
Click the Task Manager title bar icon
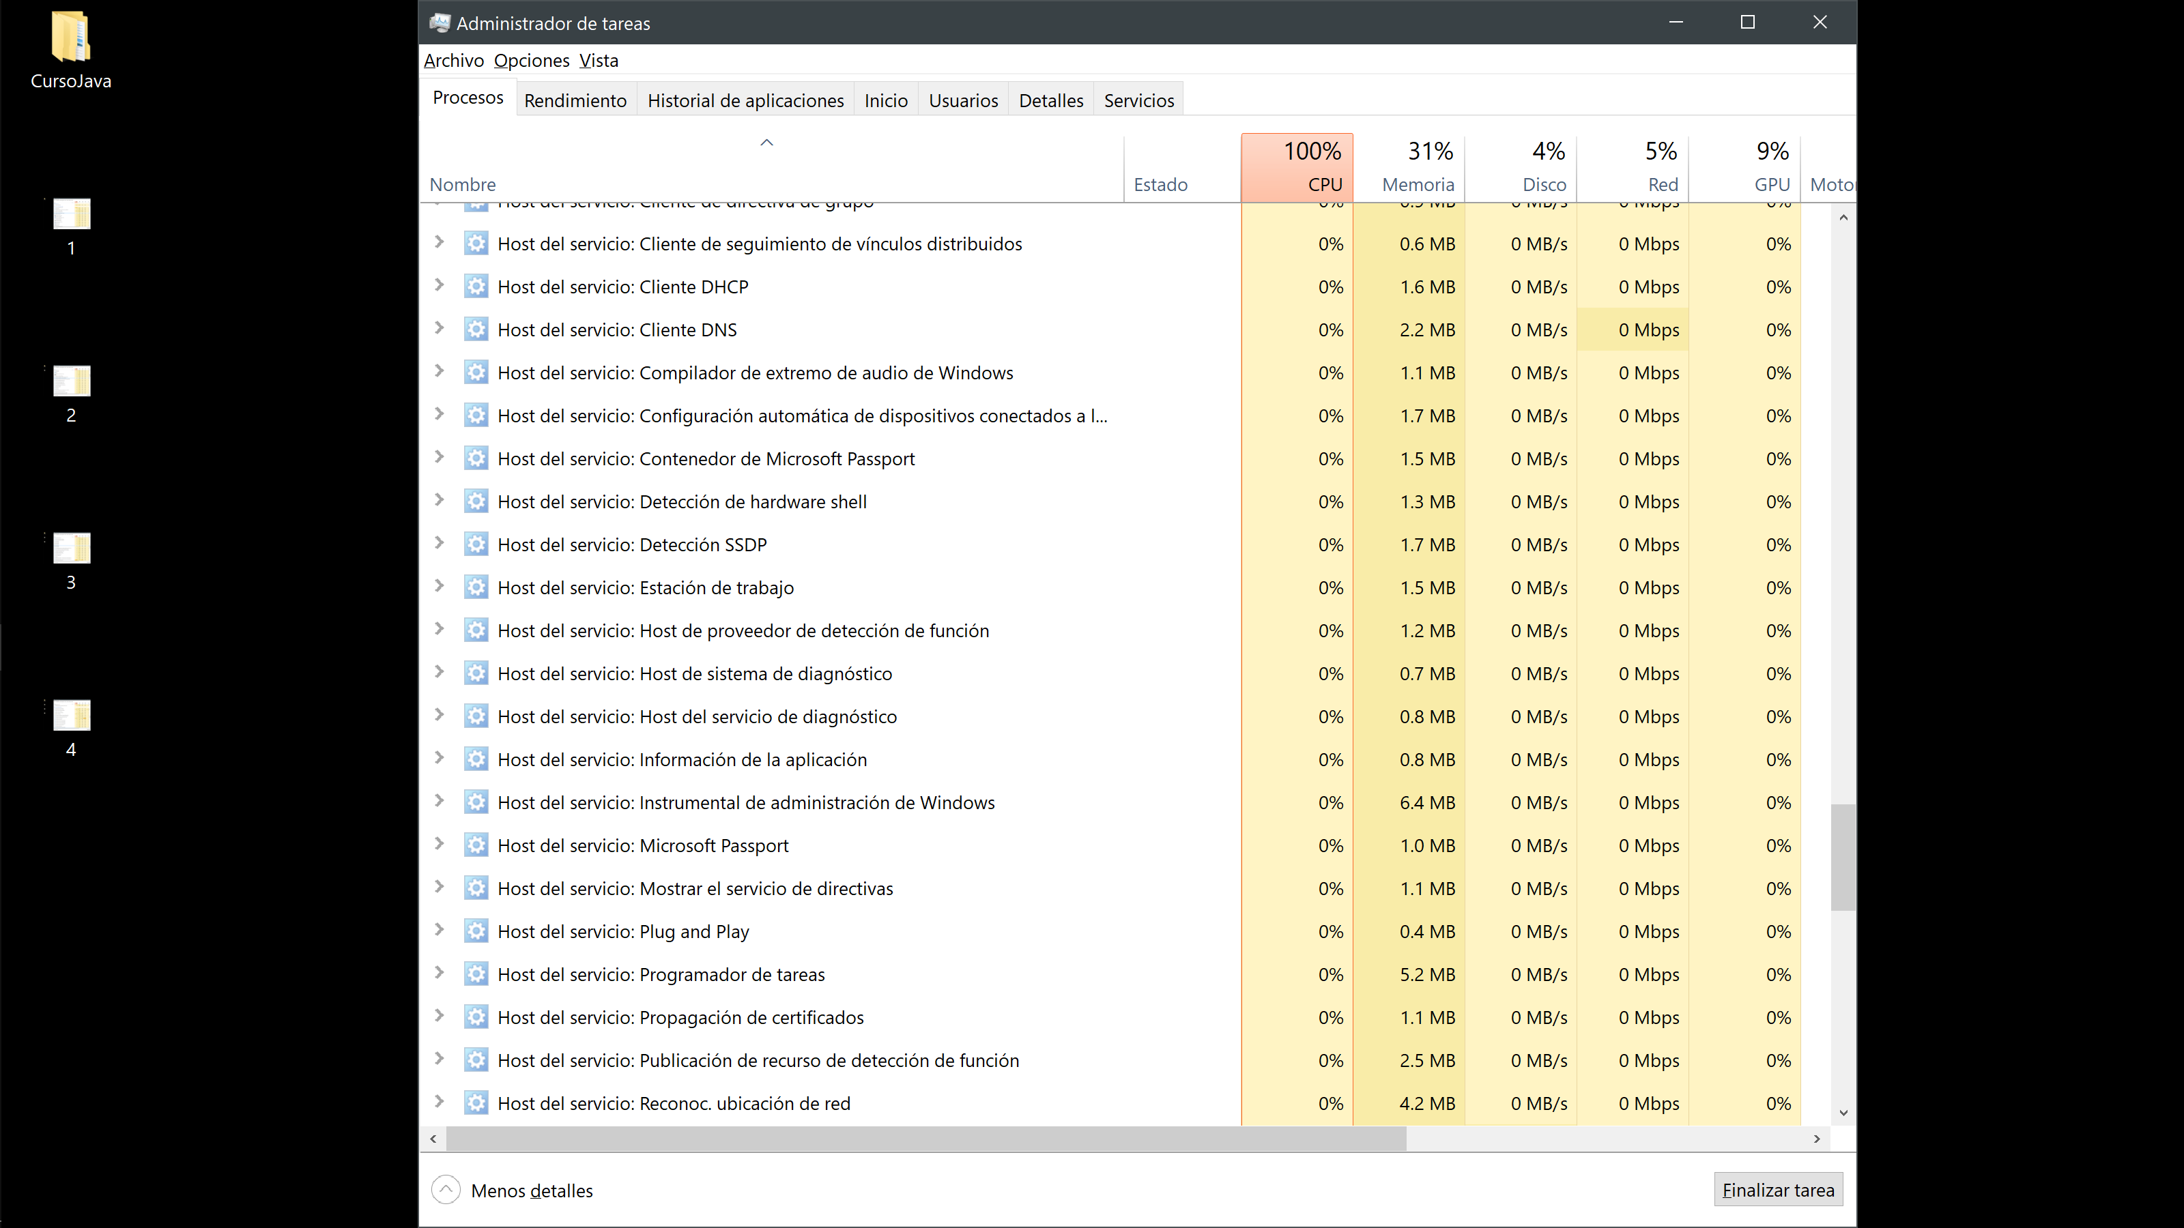[x=439, y=23]
